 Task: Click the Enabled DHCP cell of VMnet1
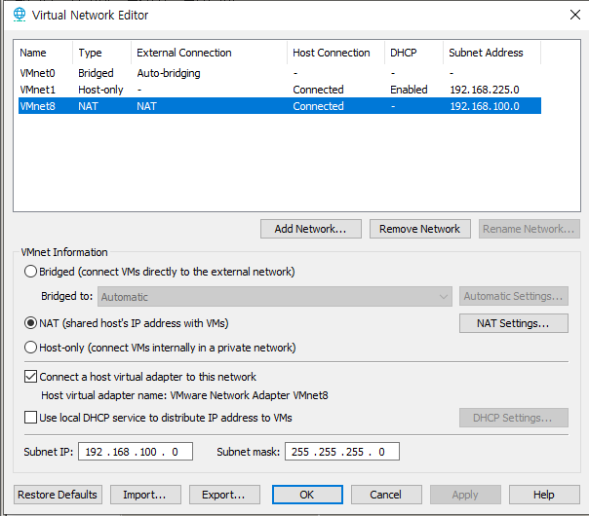coord(409,90)
